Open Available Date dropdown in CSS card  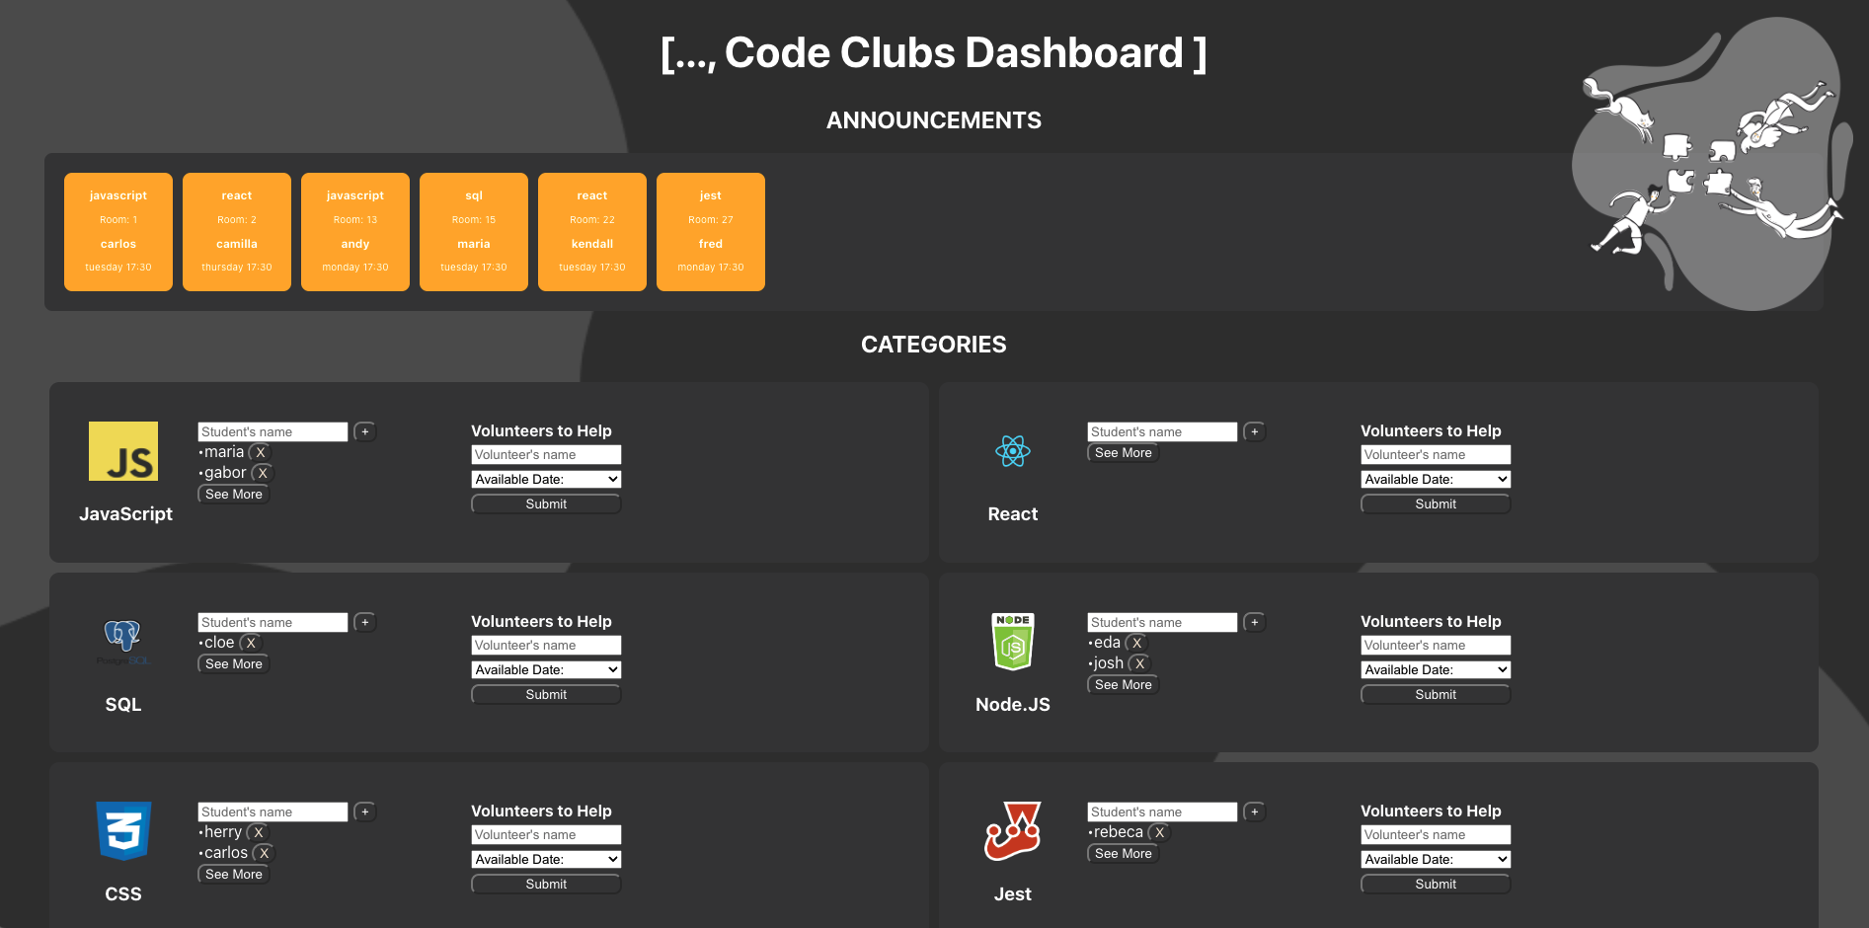pyautogui.click(x=546, y=859)
